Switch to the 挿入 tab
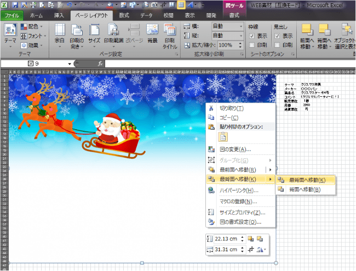 coord(59,15)
